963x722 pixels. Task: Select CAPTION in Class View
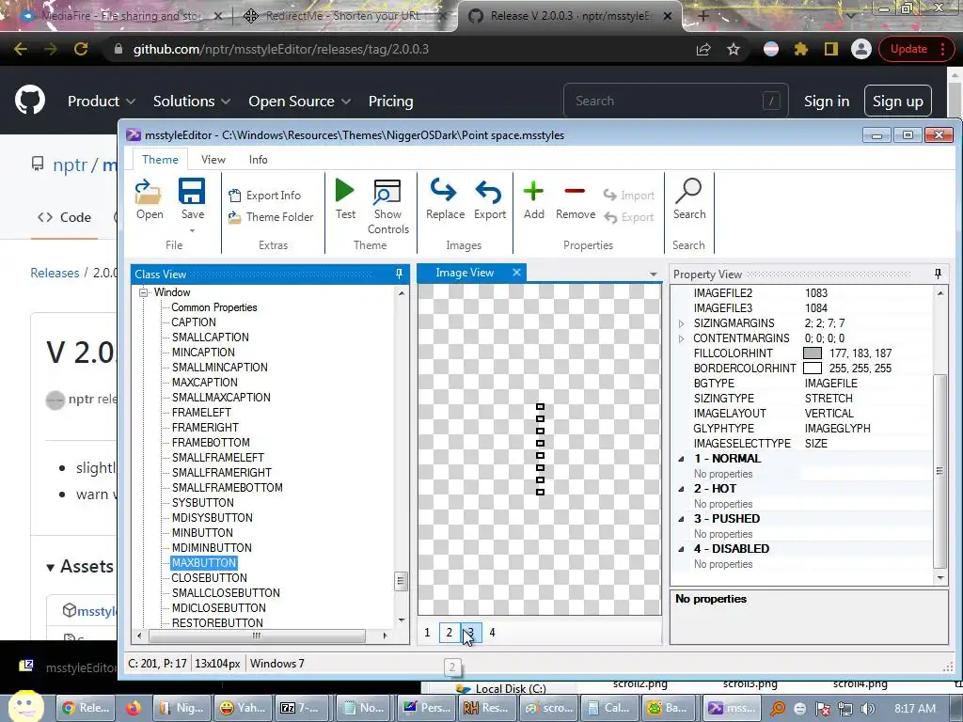[x=194, y=322]
